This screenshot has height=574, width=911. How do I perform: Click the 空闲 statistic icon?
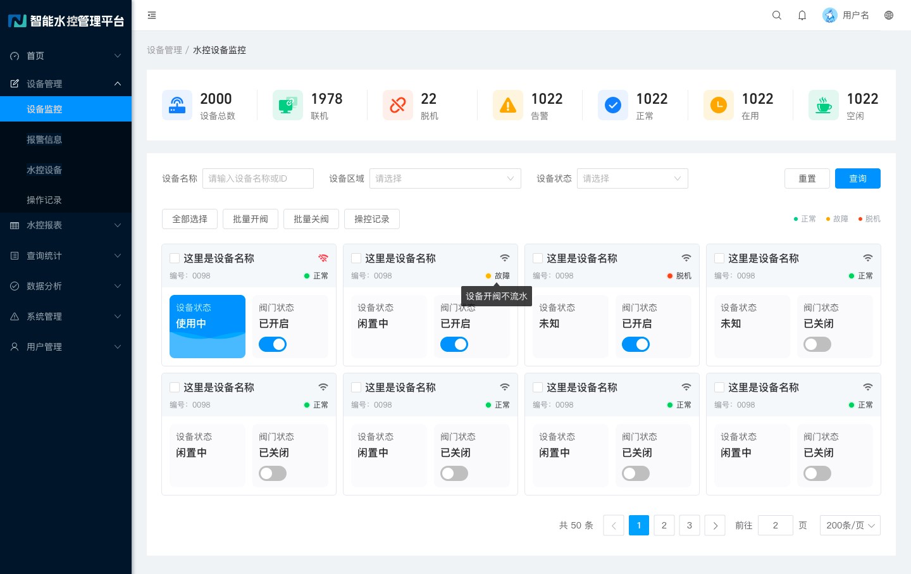pos(824,105)
